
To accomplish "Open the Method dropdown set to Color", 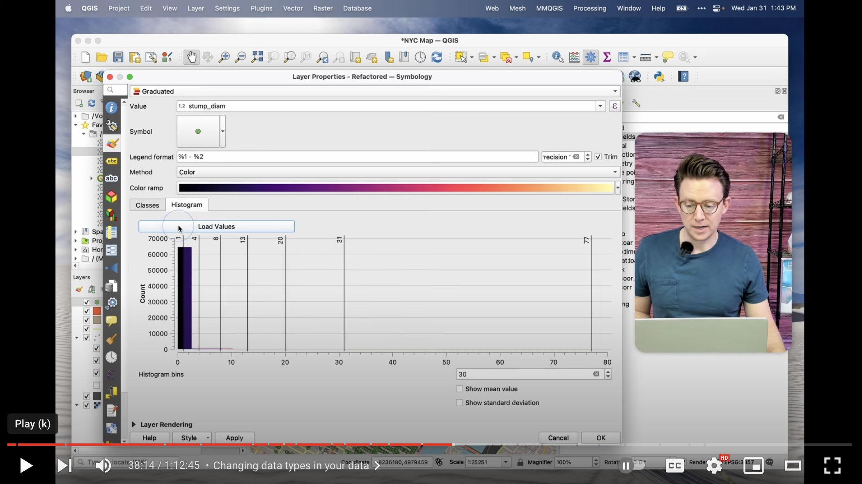I will click(x=398, y=172).
